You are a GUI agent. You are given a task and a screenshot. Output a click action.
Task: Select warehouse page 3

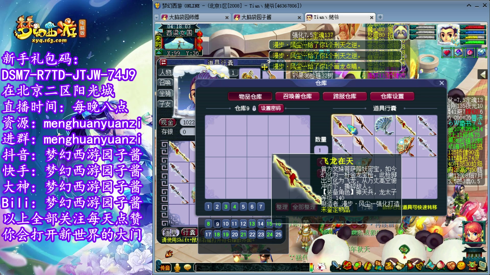tap(226, 207)
